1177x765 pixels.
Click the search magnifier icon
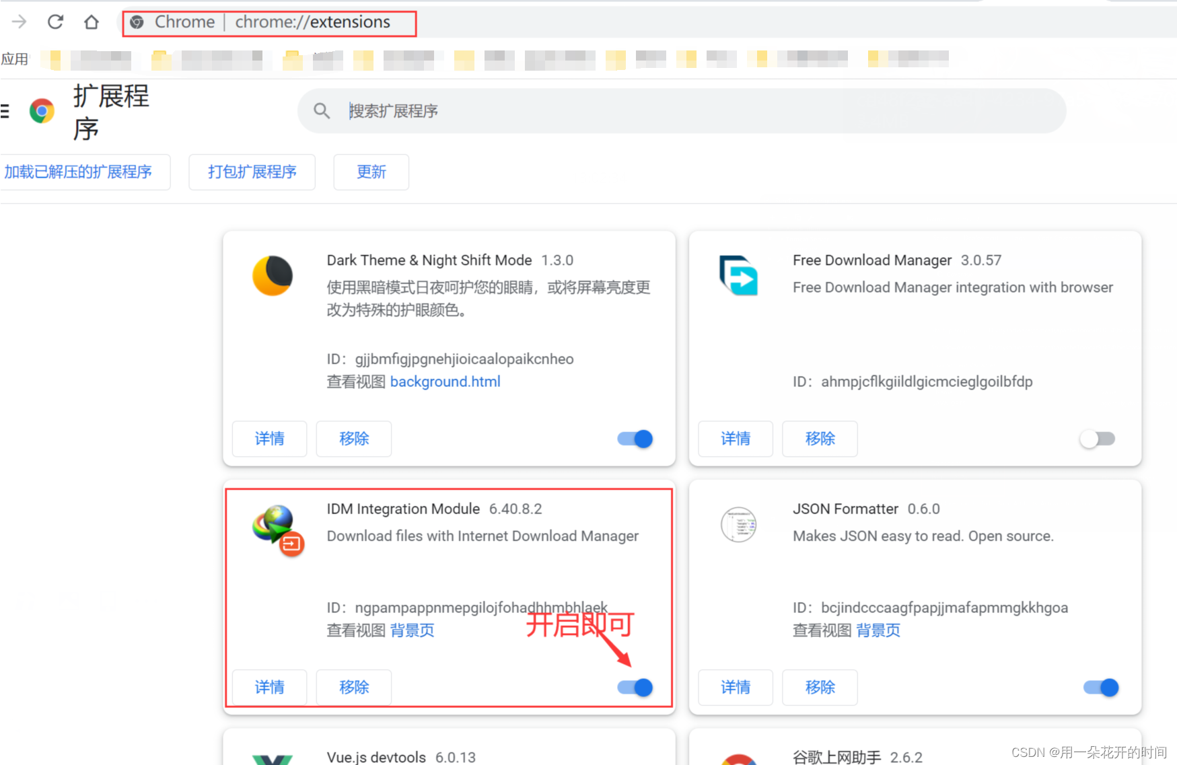click(322, 110)
